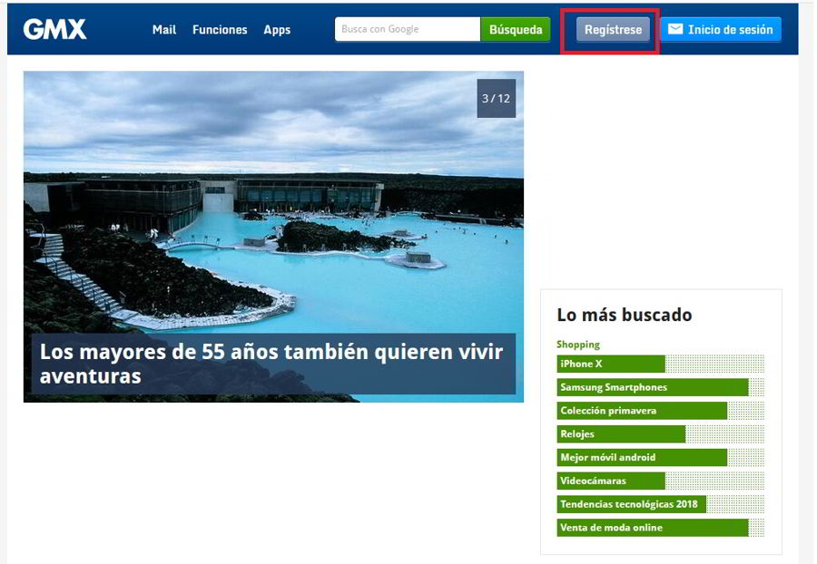Open headline about mayores de 55 años
The height and width of the screenshot is (564, 817).
point(272,363)
